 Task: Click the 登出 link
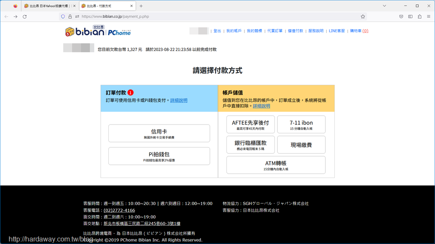(217, 31)
